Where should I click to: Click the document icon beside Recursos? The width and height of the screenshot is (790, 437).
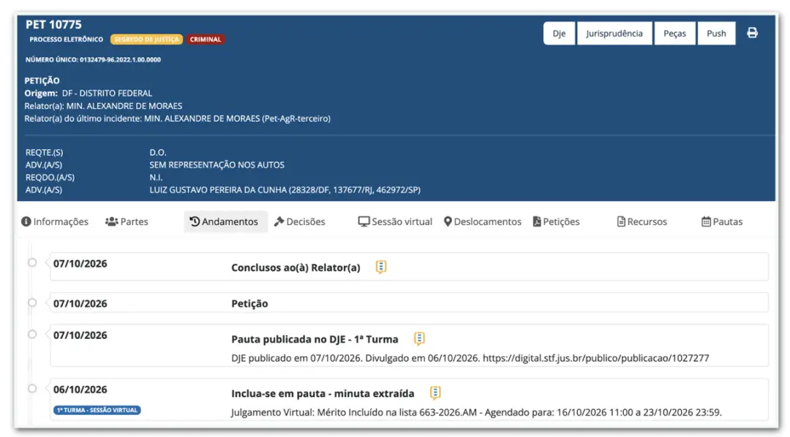point(621,221)
